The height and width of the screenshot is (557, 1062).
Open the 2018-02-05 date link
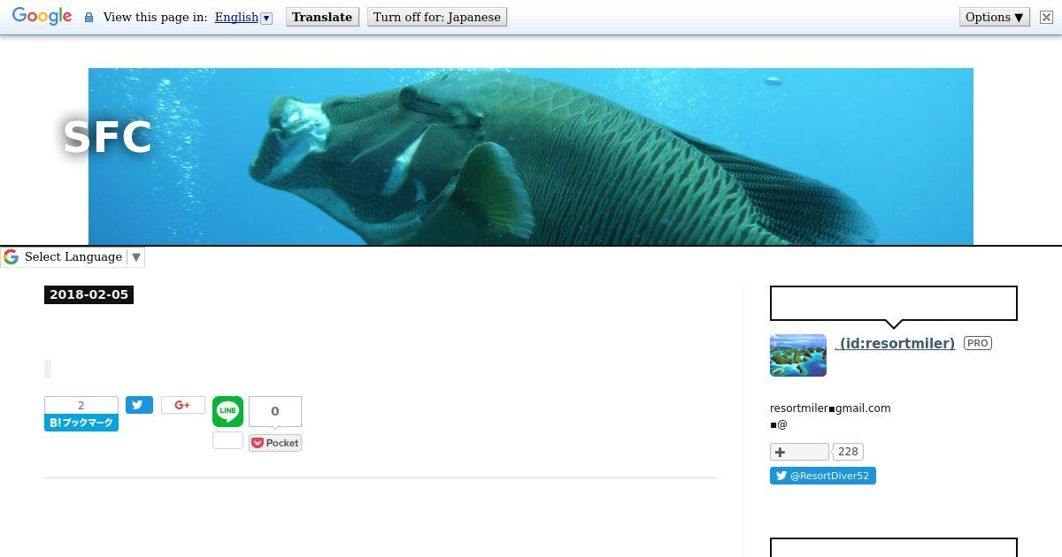[x=88, y=294]
